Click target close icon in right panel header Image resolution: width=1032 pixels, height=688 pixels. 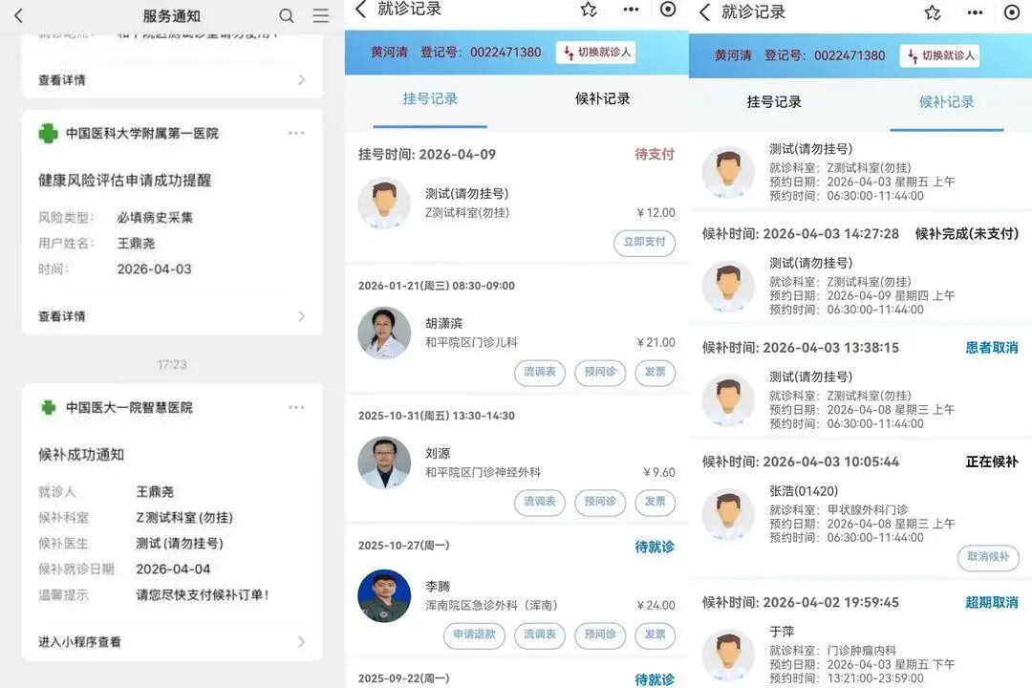pos(1012,12)
